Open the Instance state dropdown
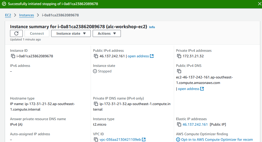The height and width of the screenshot is (142, 262). coord(71,33)
